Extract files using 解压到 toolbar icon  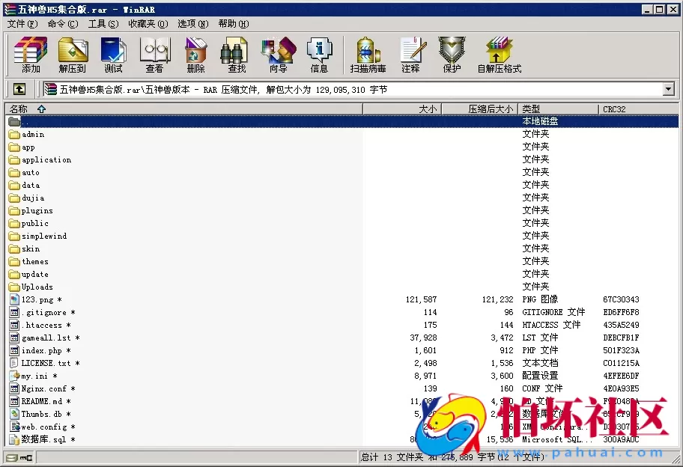click(x=73, y=54)
